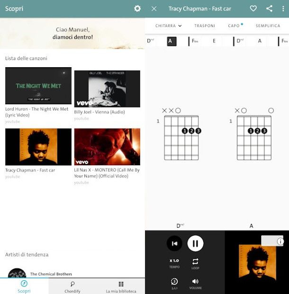This screenshot has height=294, width=289.
Task: Open The Night We Met thumbnail
Action: [38, 86]
